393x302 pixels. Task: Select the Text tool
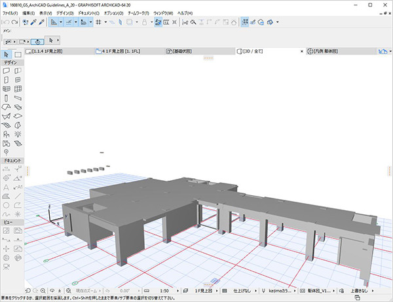click(7, 187)
